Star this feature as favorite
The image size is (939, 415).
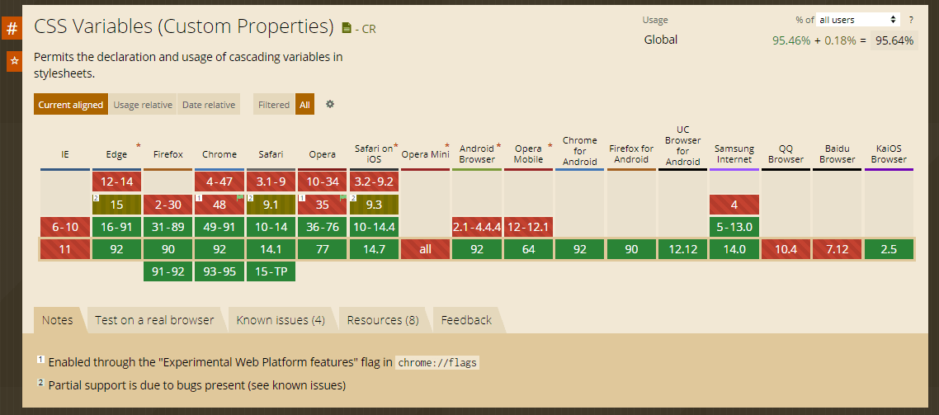coord(13,61)
